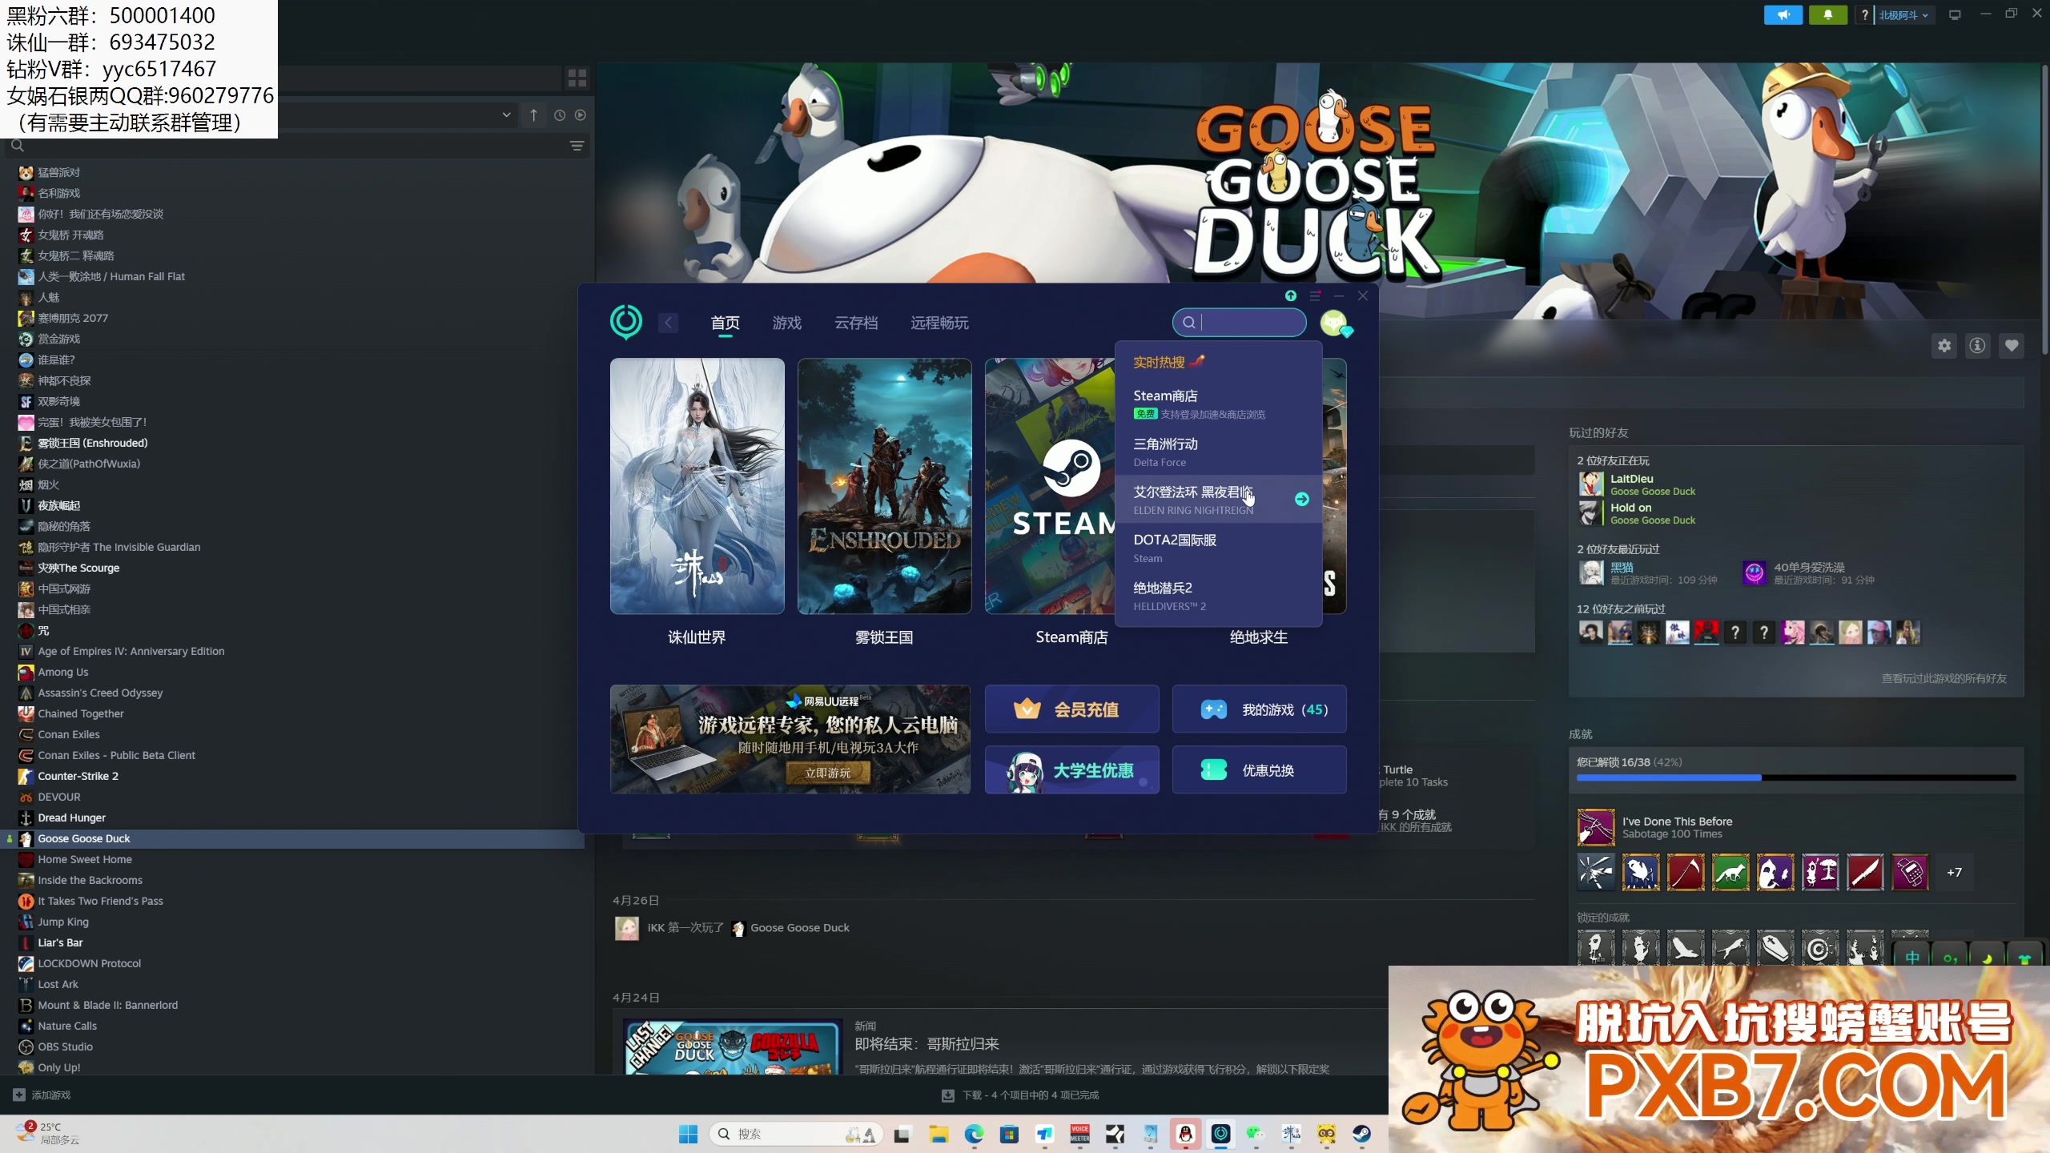
Task: Switch to 游戏 tab in UU
Action: pyautogui.click(x=787, y=323)
